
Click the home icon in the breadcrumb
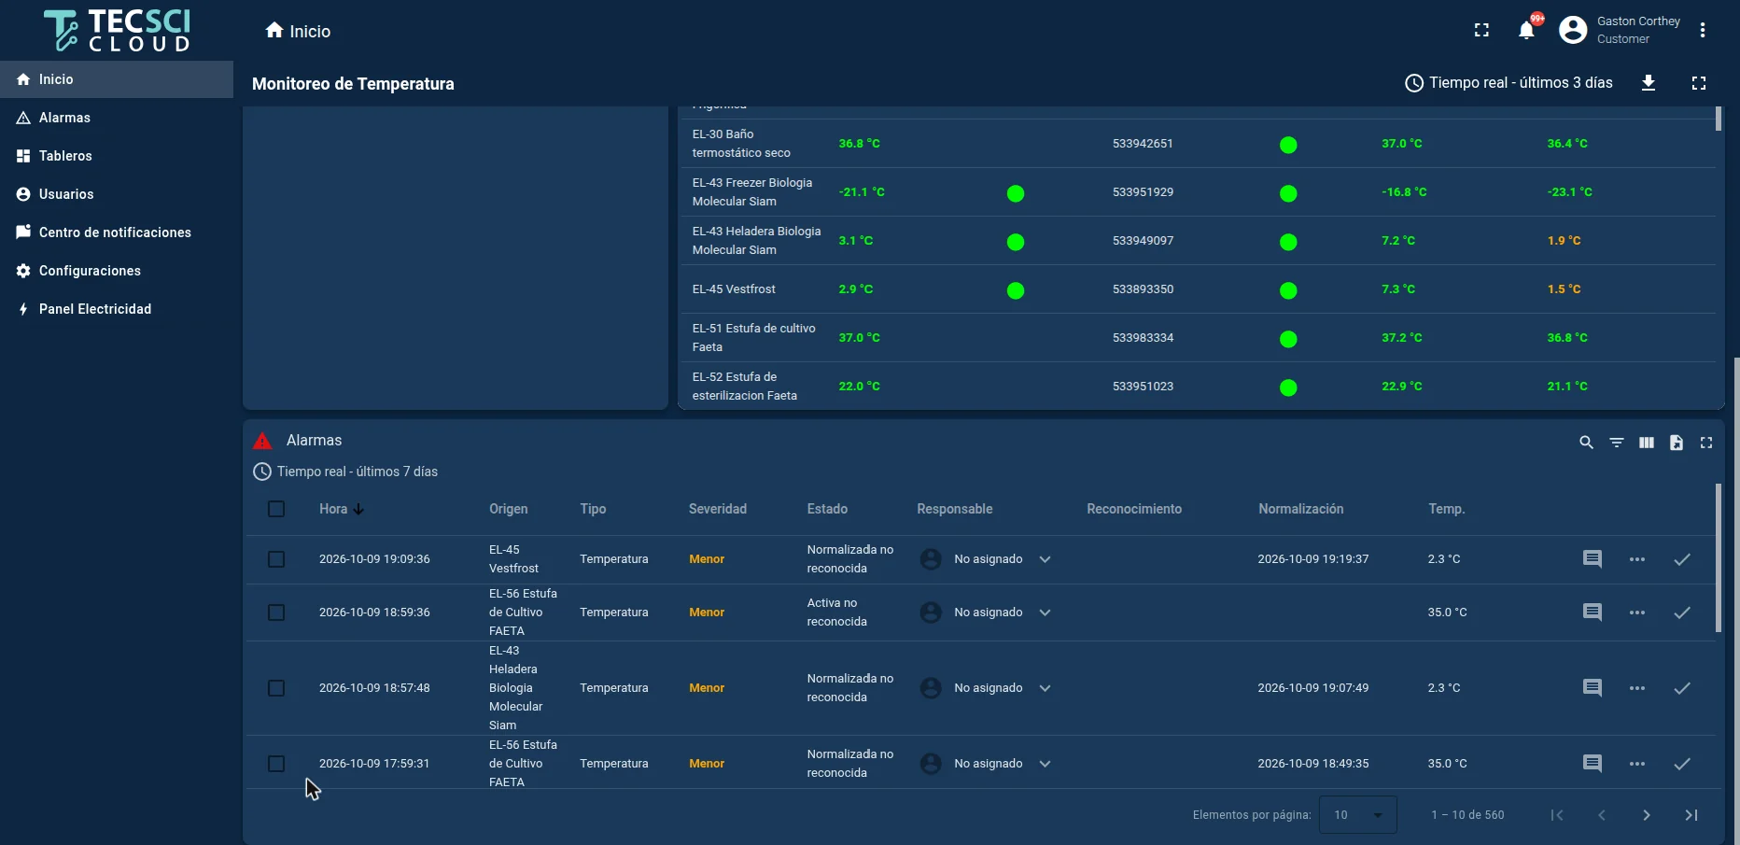click(274, 31)
